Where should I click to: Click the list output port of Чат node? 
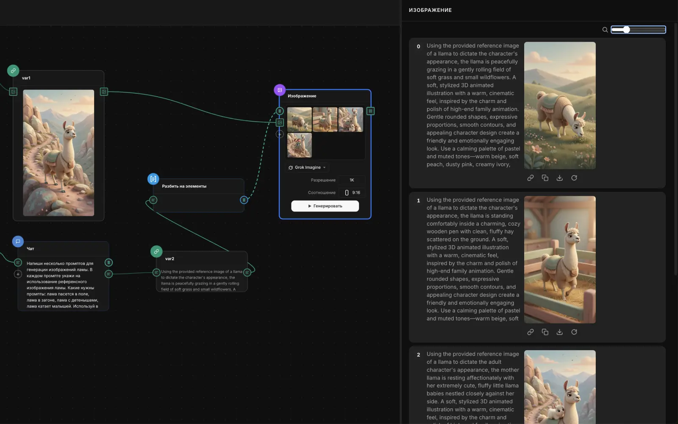click(x=108, y=262)
